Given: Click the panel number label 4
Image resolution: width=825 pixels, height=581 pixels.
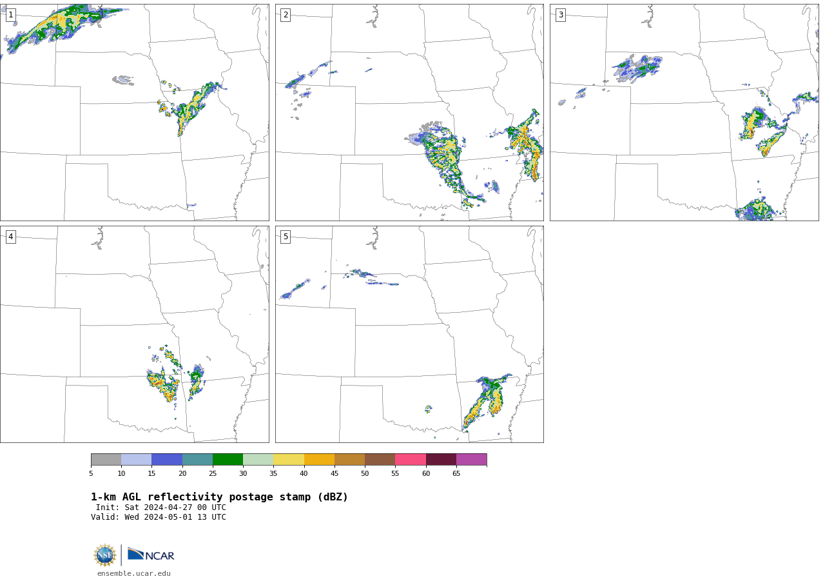Looking at the screenshot, I should pyautogui.click(x=10, y=237).
